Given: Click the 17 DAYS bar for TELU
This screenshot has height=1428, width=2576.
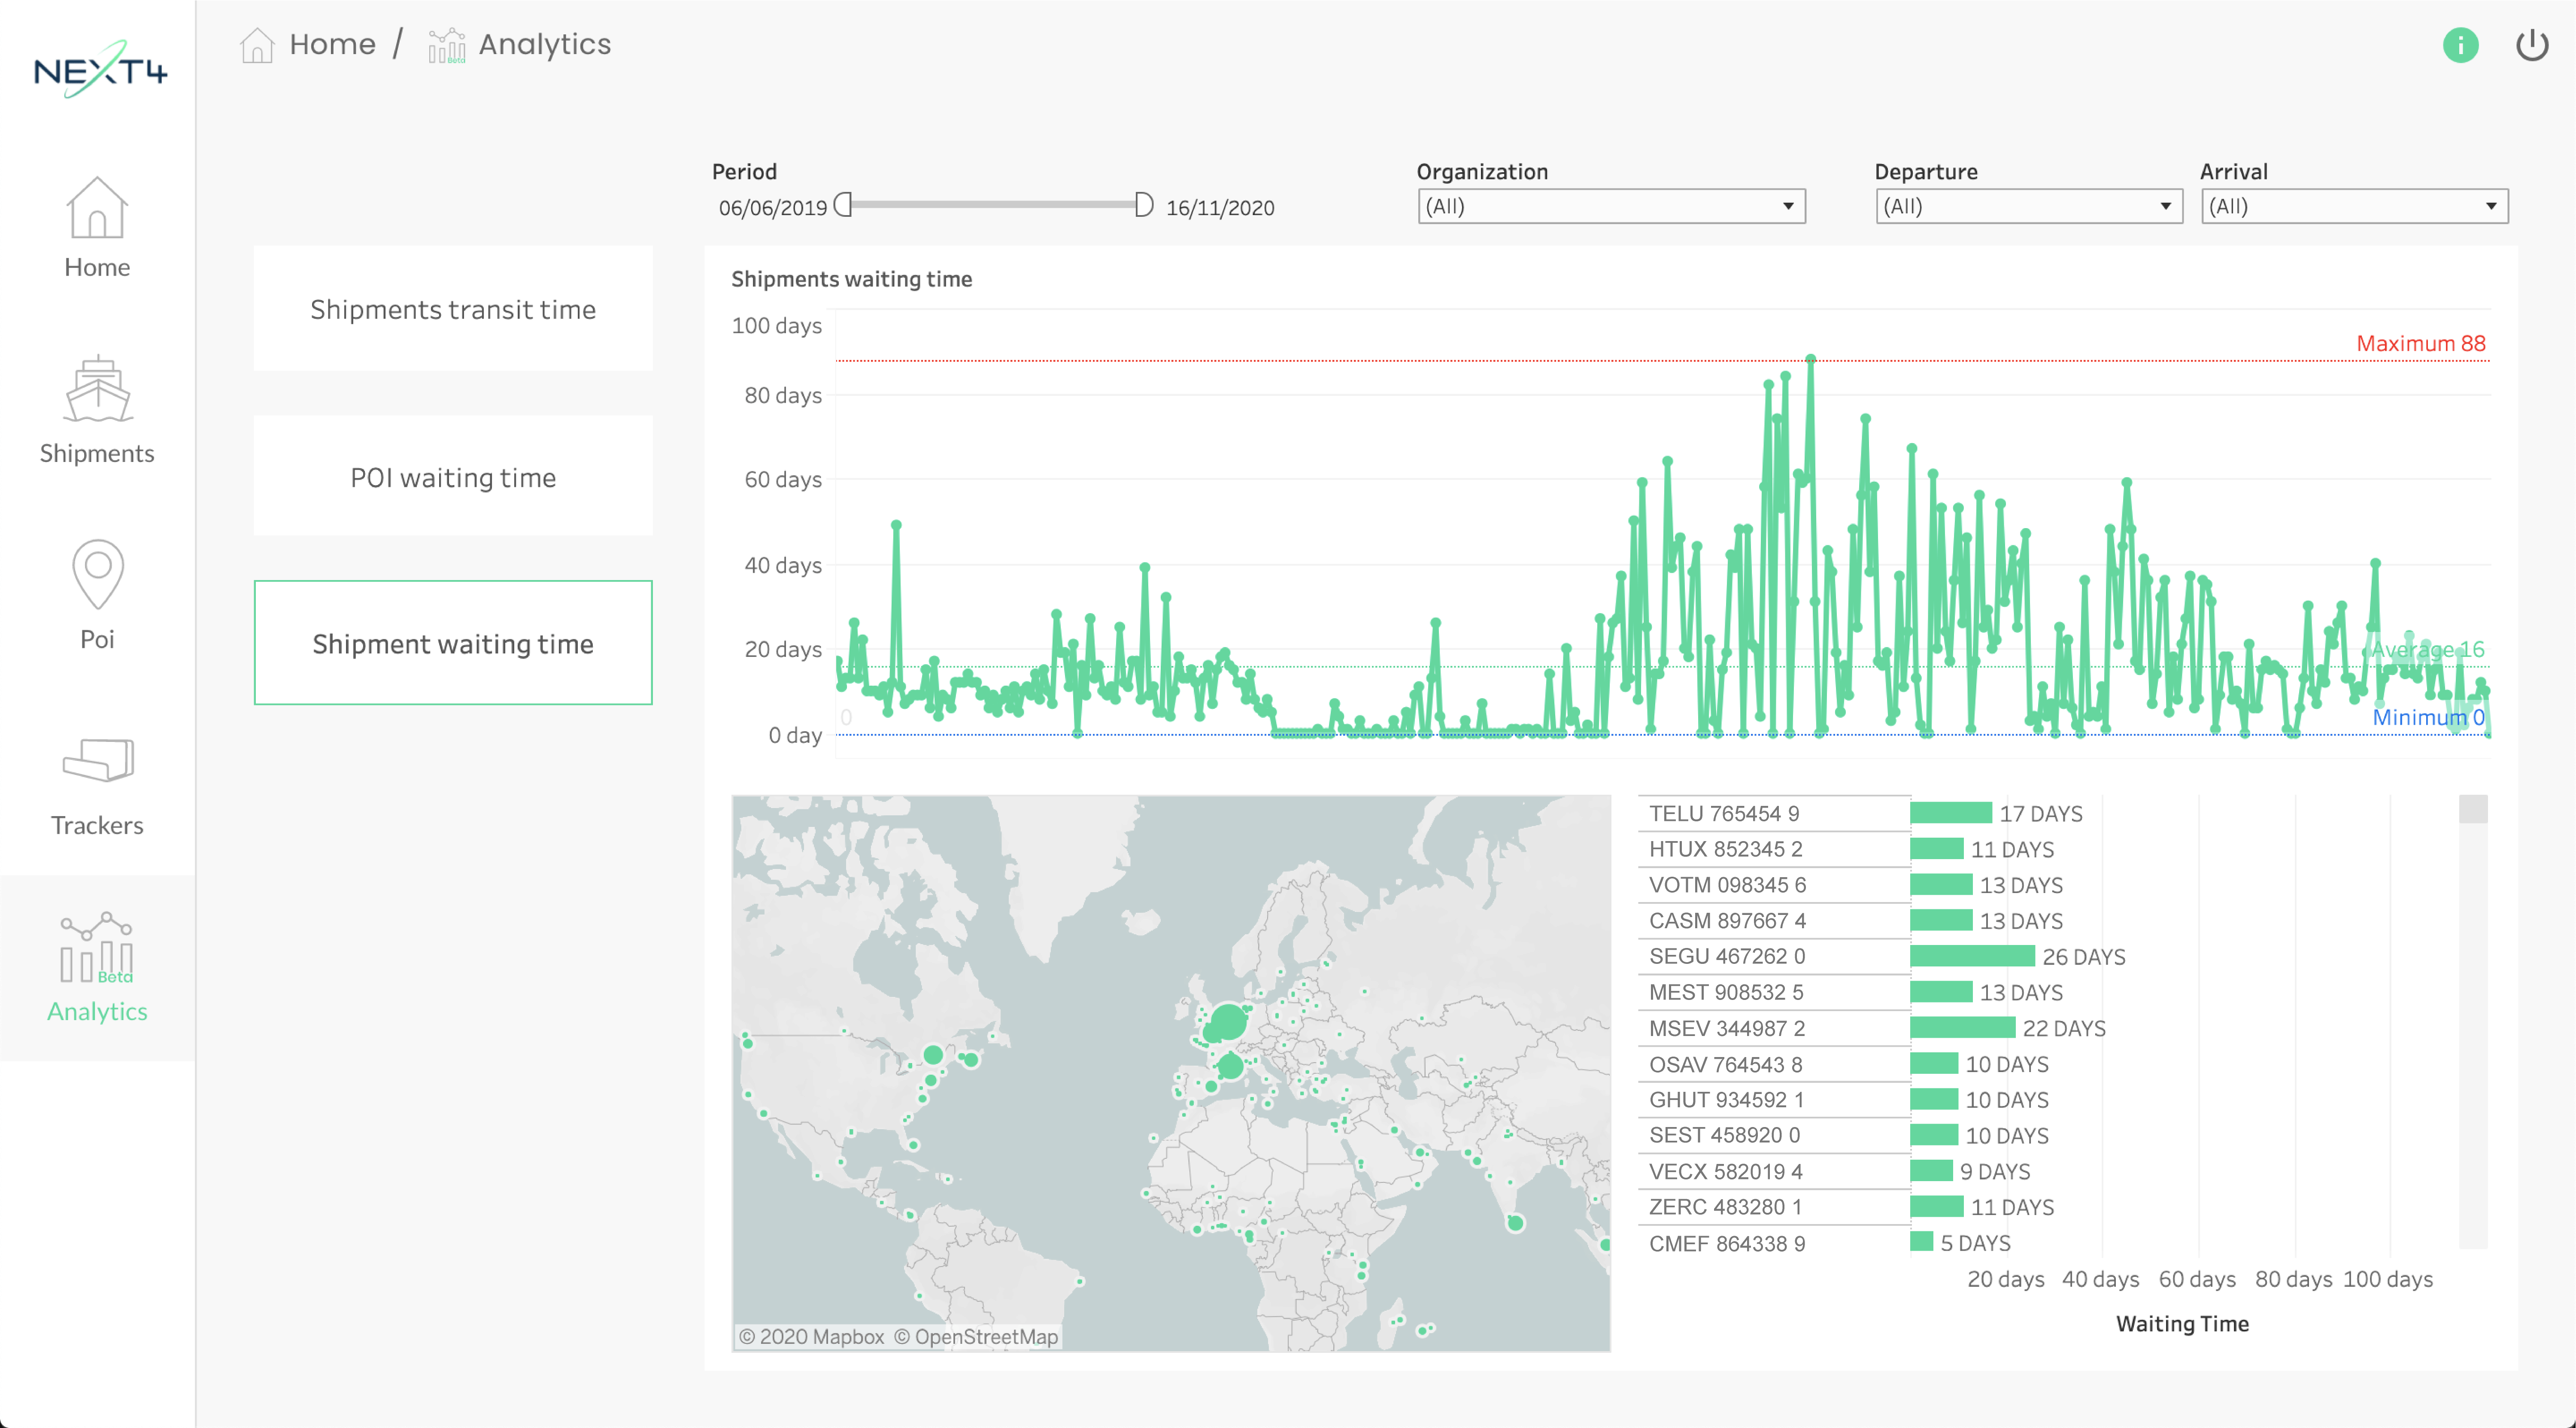Looking at the screenshot, I should (1951, 813).
